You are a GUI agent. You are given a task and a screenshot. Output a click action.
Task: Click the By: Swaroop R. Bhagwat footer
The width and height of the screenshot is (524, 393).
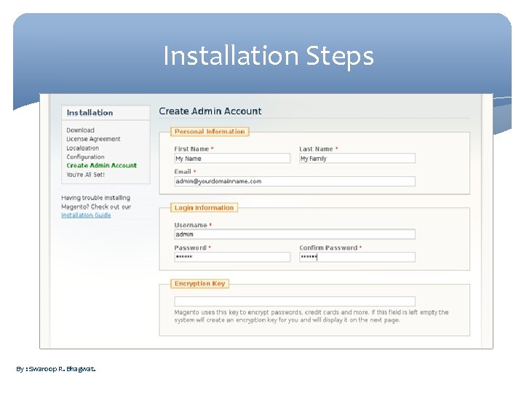pyautogui.click(x=56, y=369)
